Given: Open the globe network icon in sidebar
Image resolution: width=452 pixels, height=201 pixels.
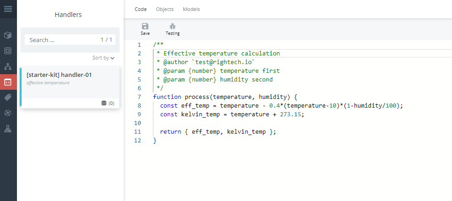Looking at the screenshot, I should tap(8, 114).
